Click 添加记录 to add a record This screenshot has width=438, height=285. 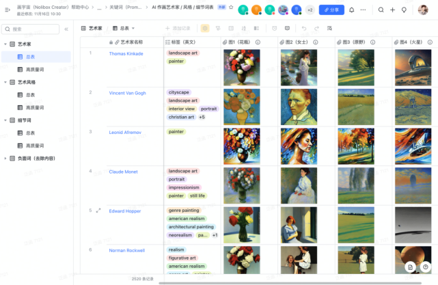coord(178,28)
